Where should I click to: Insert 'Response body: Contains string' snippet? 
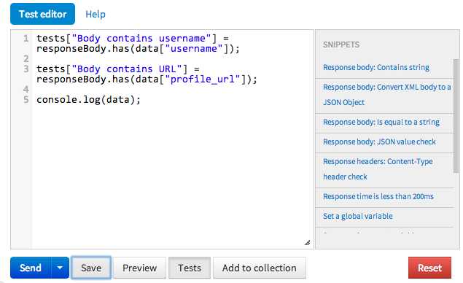coord(376,67)
